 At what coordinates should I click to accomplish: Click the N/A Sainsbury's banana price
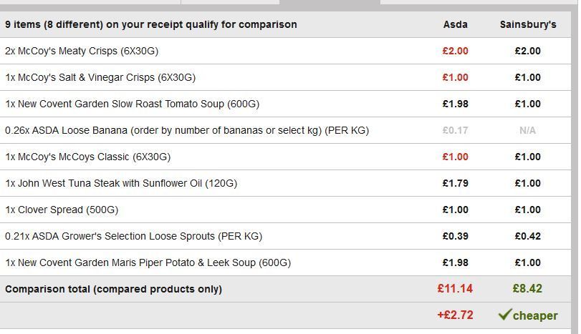click(x=527, y=130)
